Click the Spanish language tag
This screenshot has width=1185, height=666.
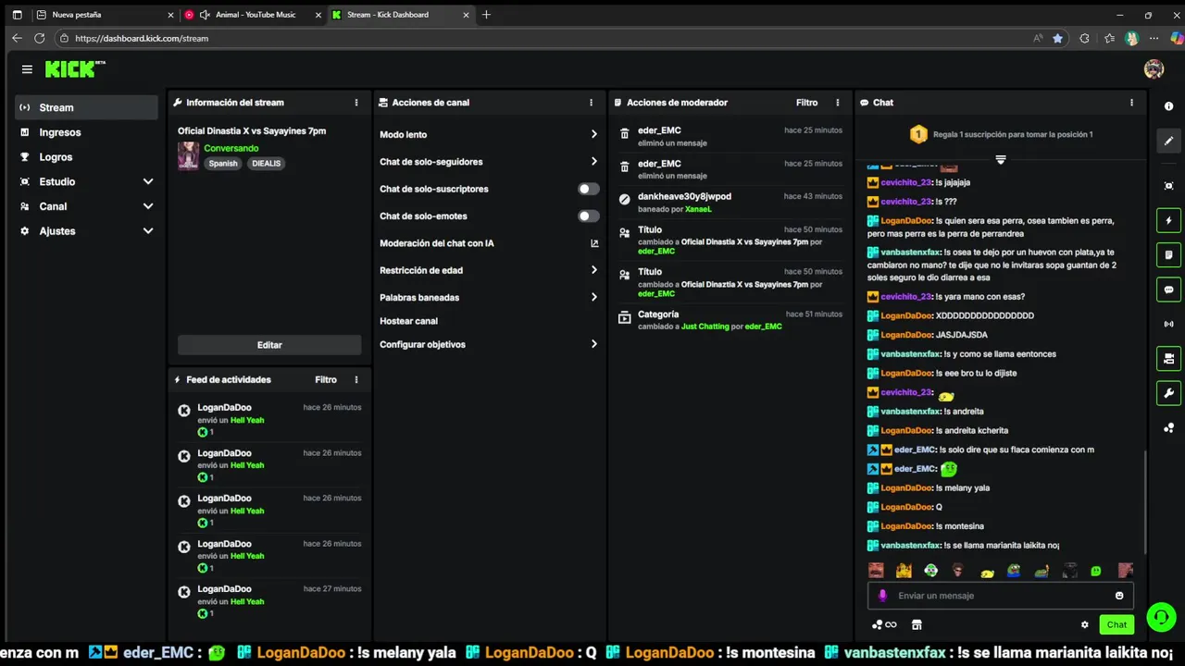tap(223, 164)
